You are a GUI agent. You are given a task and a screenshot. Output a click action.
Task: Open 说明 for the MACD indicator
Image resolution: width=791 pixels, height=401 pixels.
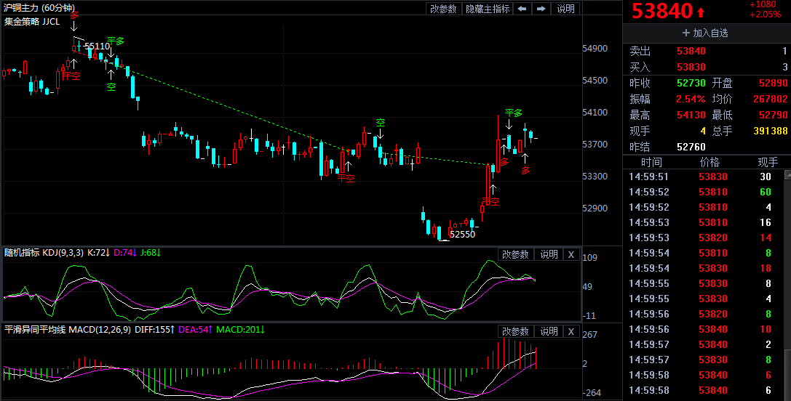click(549, 331)
